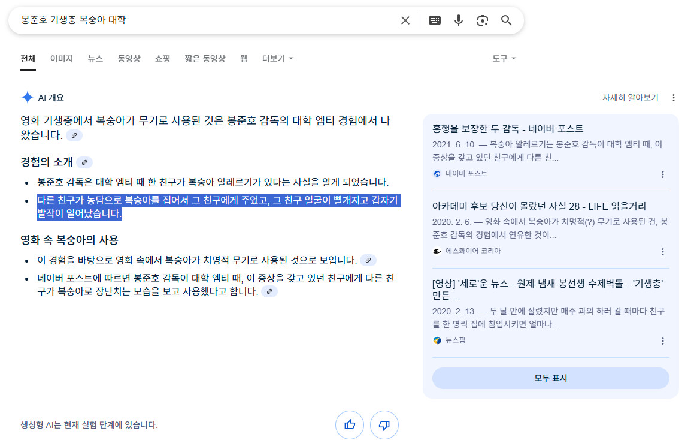Switch to the 웹 tab
Viewport: 697px width, 440px height.
click(244, 59)
